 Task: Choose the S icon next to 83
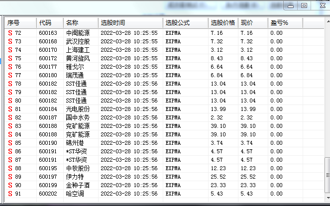click(10, 126)
